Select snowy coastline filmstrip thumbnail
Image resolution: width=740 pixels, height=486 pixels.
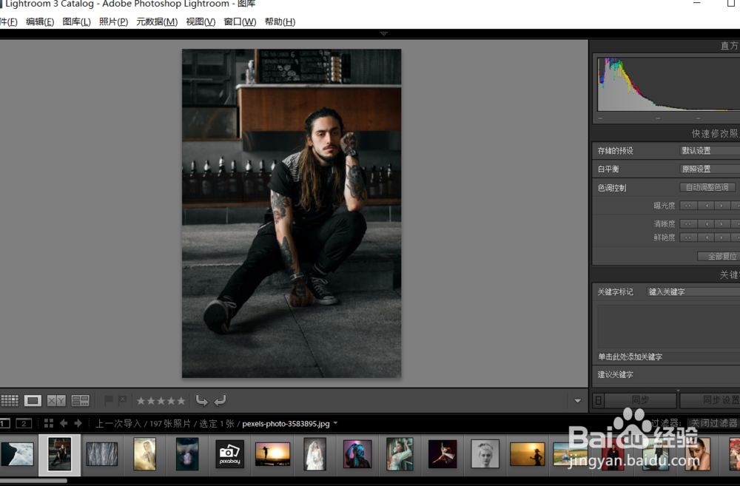click(x=17, y=454)
